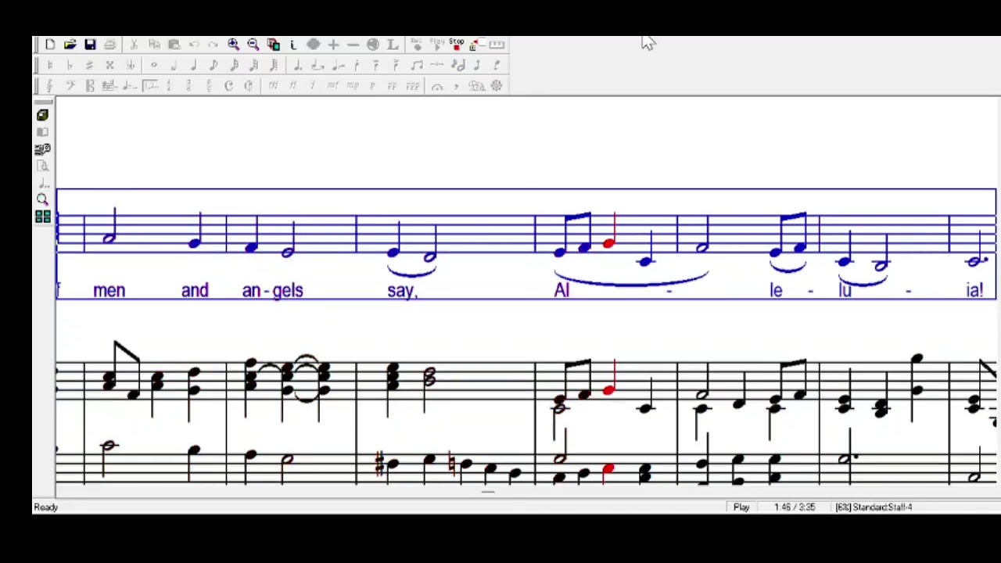Select the double sharp accidental
The image size is (1001, 563).
(109, 65)
